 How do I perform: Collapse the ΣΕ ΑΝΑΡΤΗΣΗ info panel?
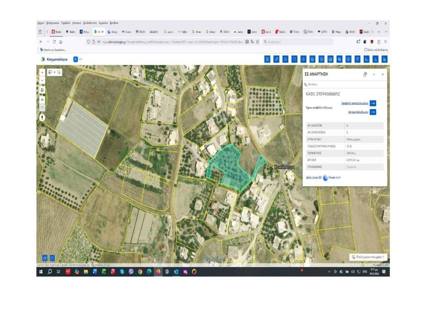click(x=374, y=74)
